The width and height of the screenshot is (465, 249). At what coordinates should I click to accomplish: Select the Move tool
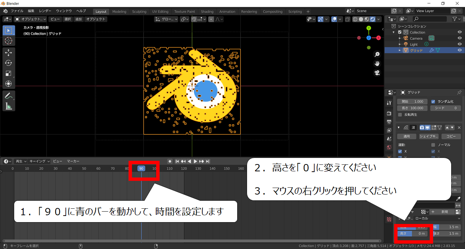(x=9, y=53)
